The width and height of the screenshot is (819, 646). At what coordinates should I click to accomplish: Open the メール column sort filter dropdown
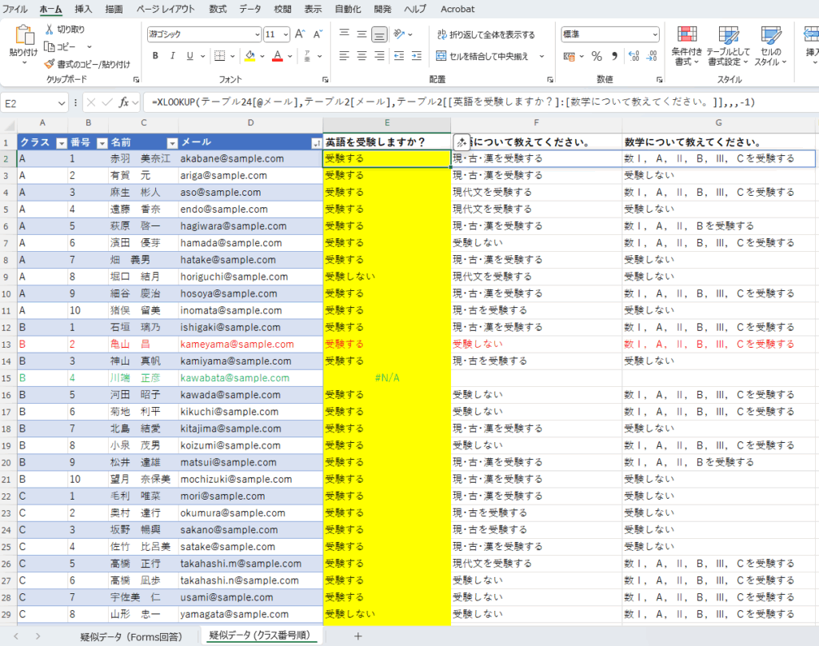(317, 142)
